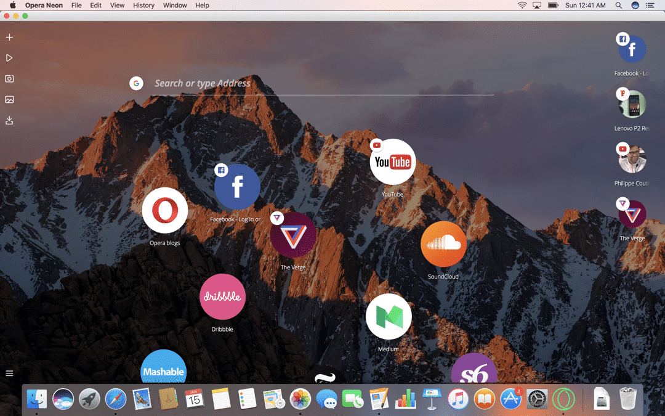Click the snap screenshot camera icon
The height and width of the screenshot is (416, 665).
[9, 78]
